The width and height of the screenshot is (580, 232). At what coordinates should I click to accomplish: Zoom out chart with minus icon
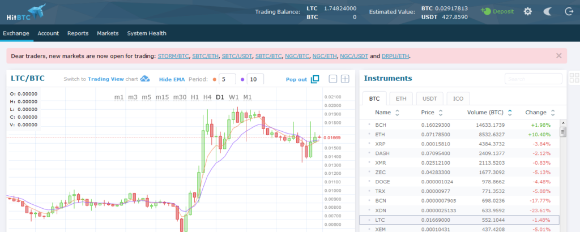(x=333, y=79)
